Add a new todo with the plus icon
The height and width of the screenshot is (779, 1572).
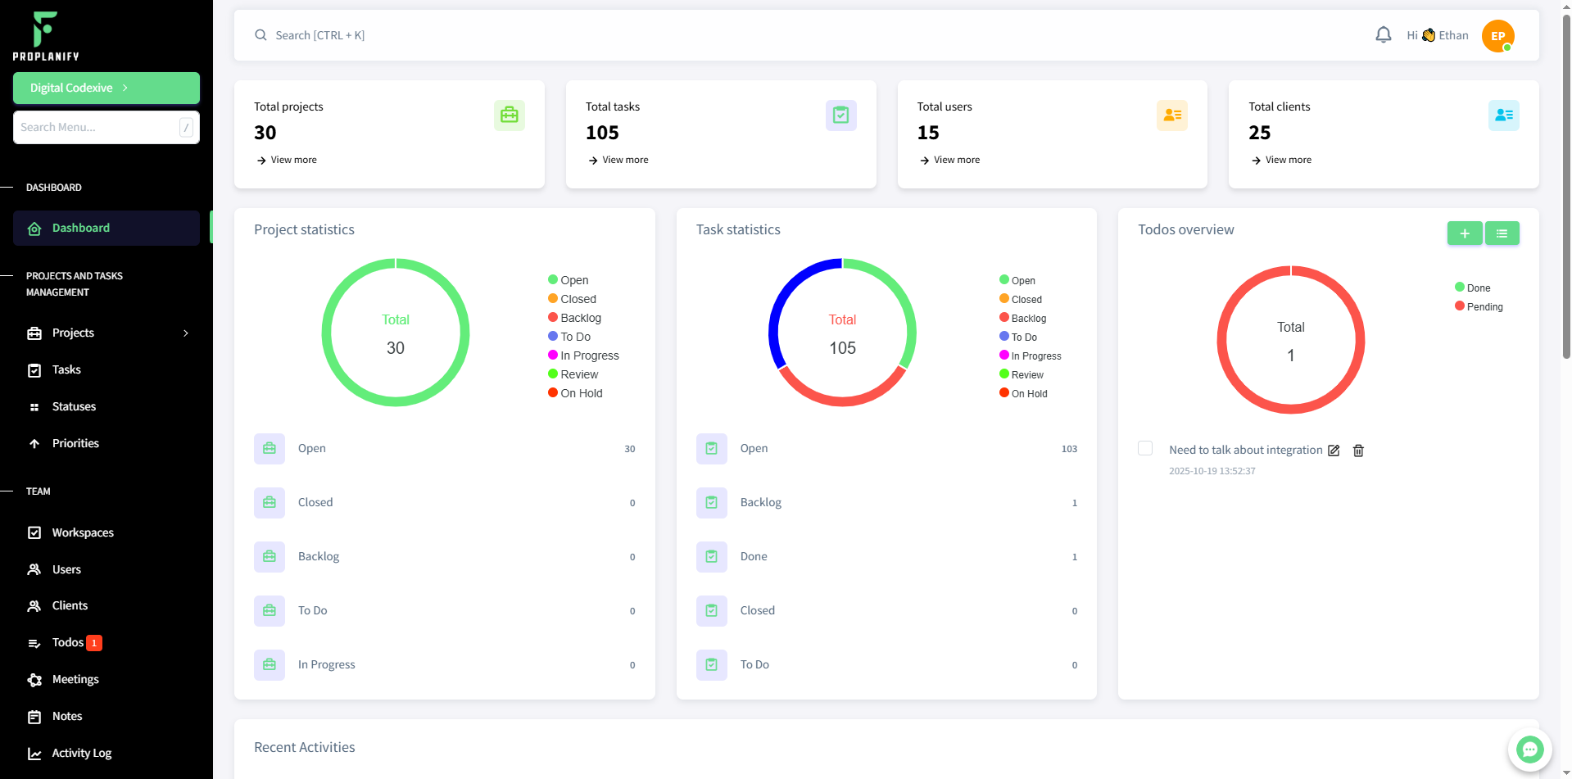tap(1465, 233)
